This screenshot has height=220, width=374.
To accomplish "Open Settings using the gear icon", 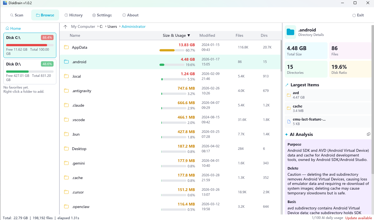I will [x=94, y=15].
